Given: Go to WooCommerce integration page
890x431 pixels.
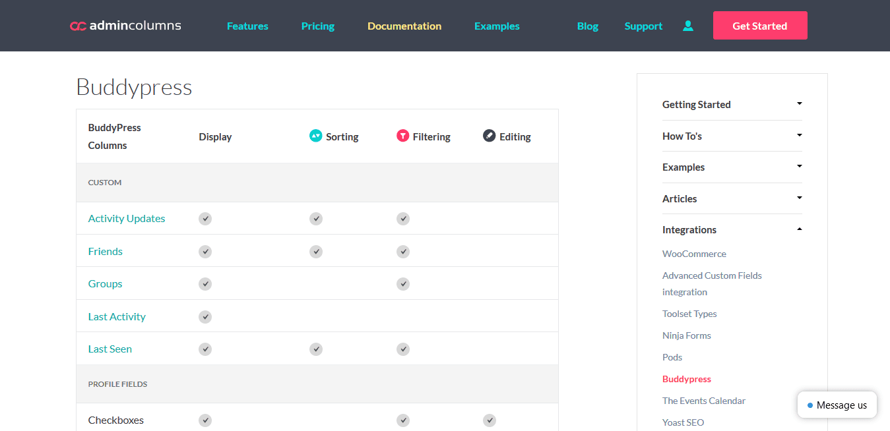Looking at the screenshot, I should click(694, 254).
